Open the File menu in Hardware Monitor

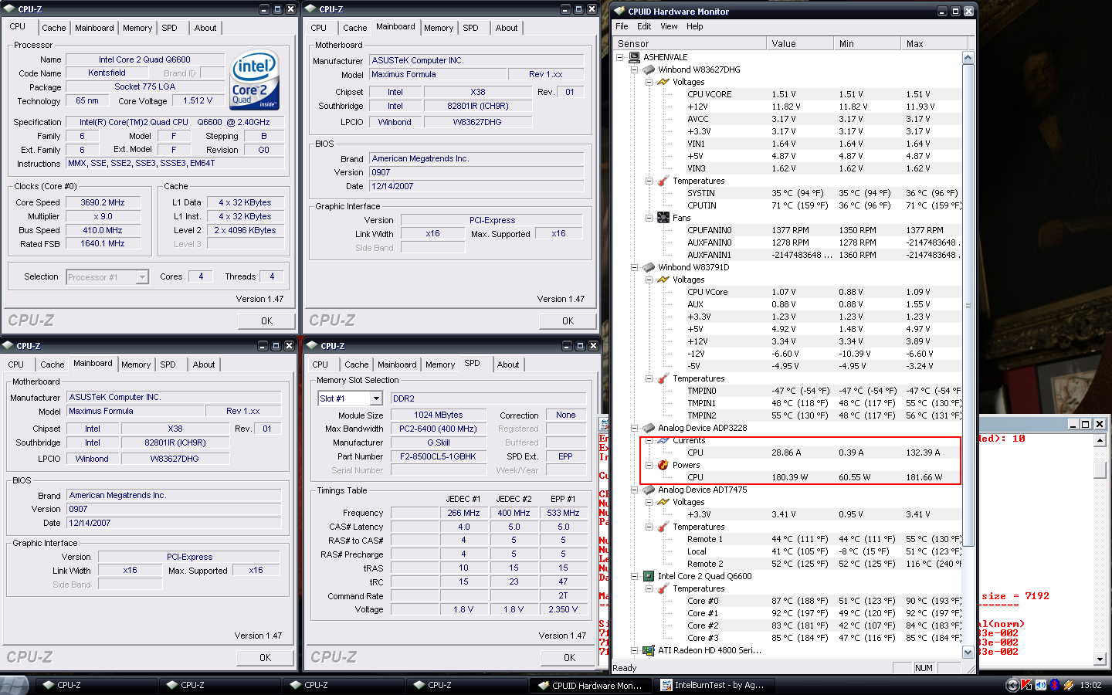pyautogui.click(x=622, y=26)
